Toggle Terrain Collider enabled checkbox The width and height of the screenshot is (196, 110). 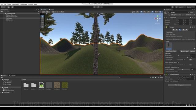[168, 75]
